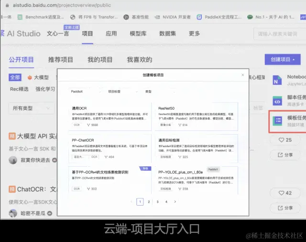Open 应用 in top navigation

[111, 34]
